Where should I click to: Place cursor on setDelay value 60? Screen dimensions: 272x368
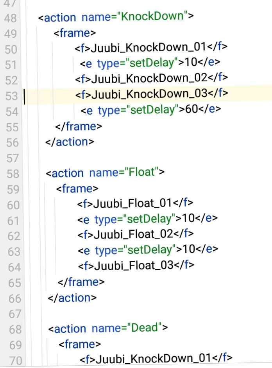(x=191, y=109)
